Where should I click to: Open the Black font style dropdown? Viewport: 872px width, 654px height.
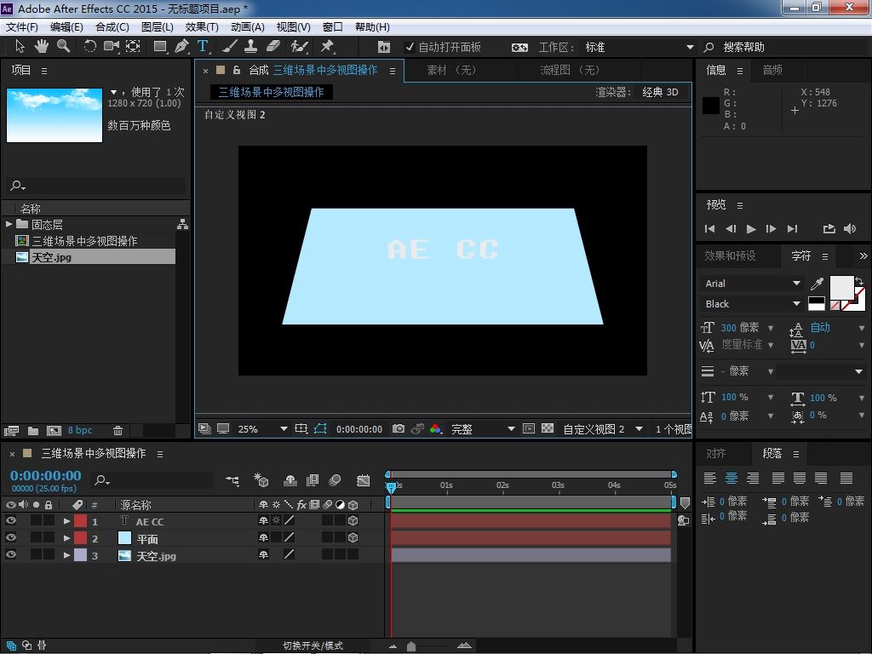click(752, 304)
